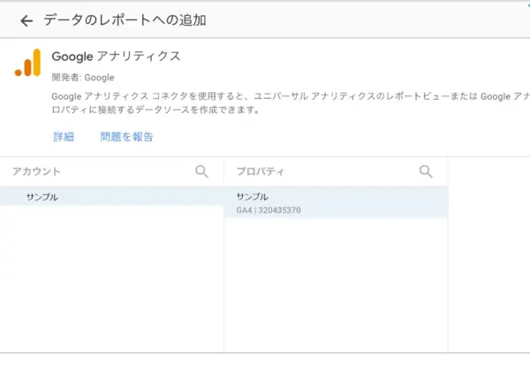Open the アカウント search magnifier
The height and width of the screenshot is (378, 530).
coord(201,171)
